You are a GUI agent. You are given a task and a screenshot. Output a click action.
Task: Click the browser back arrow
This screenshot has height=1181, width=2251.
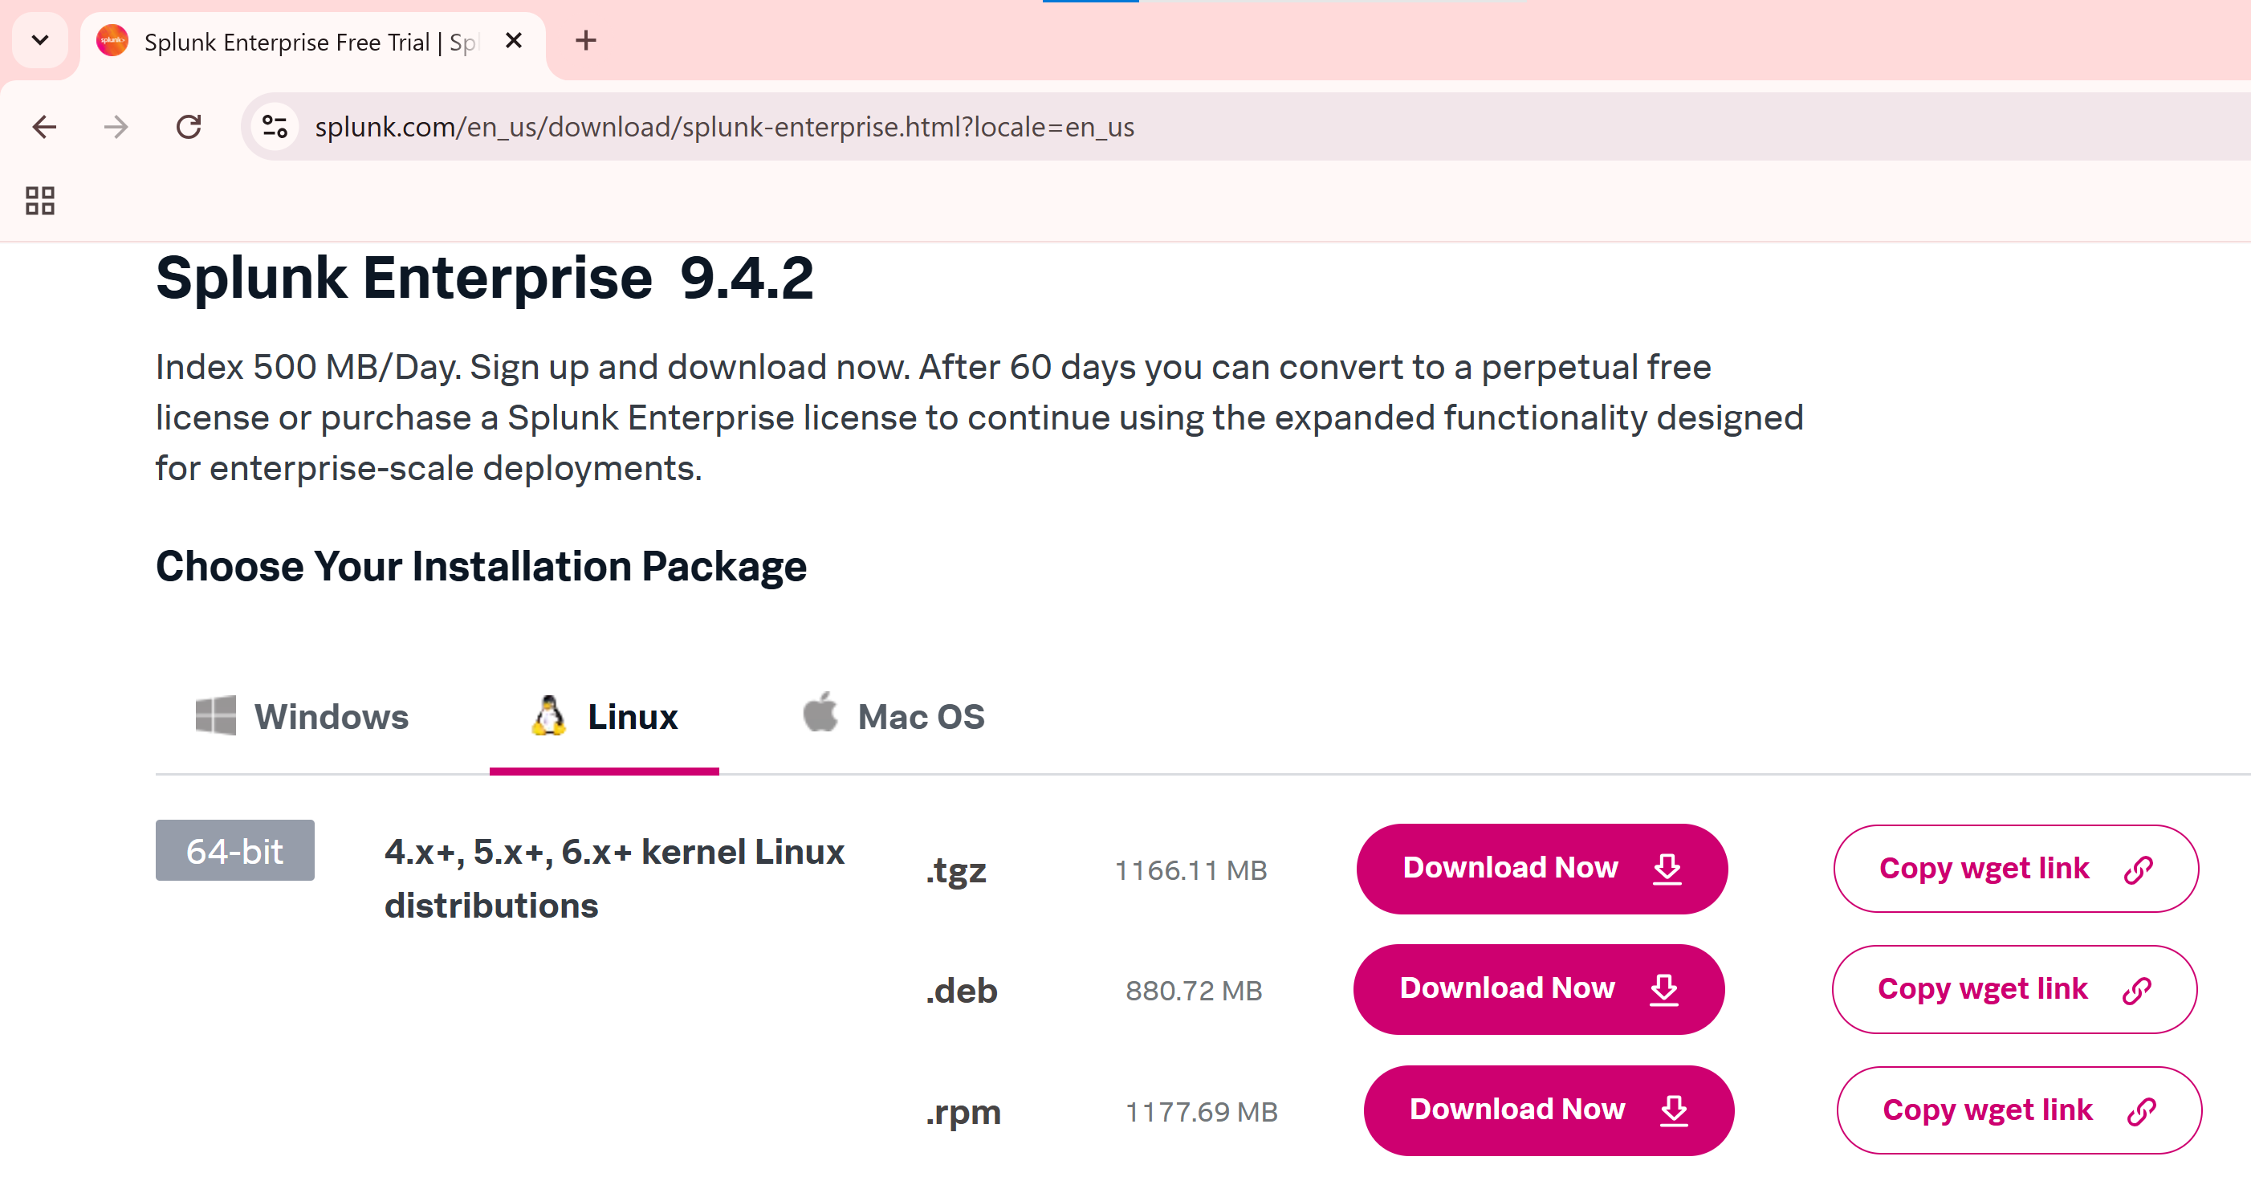click(x=43, y=128)
